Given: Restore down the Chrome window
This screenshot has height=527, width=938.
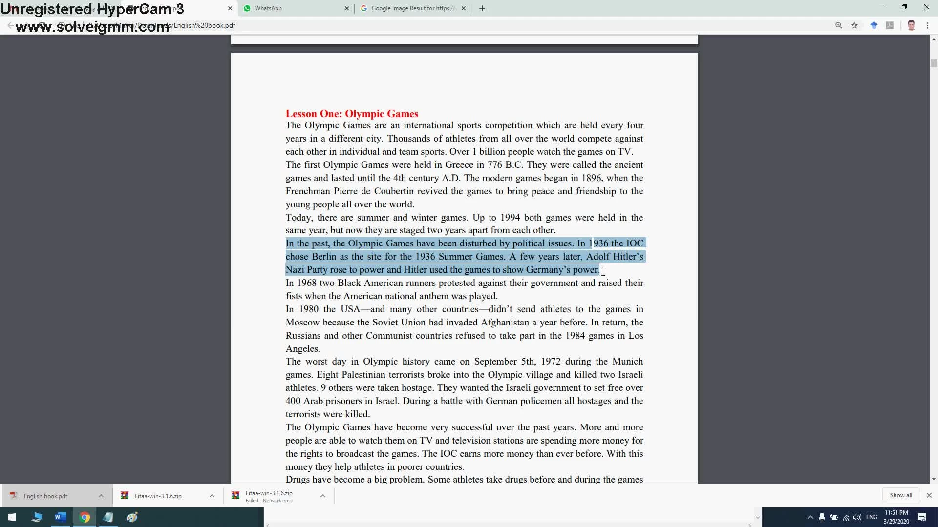Looking at the screenshot, I should (904, 7).
